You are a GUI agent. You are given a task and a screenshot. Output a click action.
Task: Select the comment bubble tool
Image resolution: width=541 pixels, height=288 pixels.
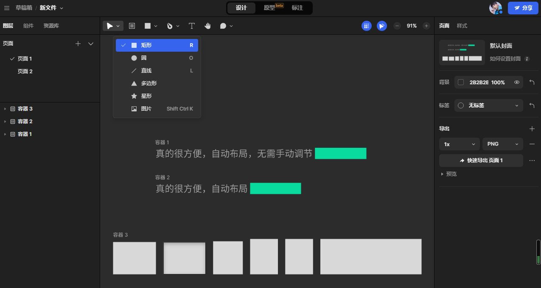223,26
